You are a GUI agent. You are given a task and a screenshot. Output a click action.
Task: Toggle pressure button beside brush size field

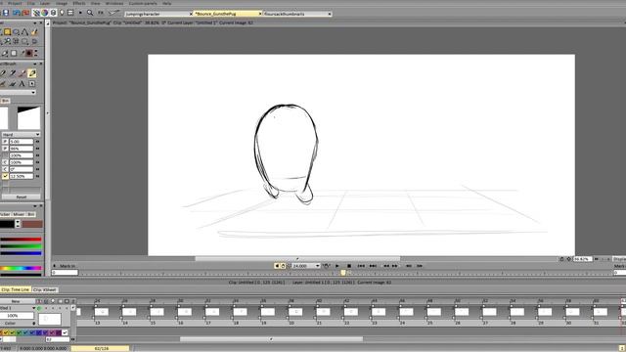pos(5,141)
